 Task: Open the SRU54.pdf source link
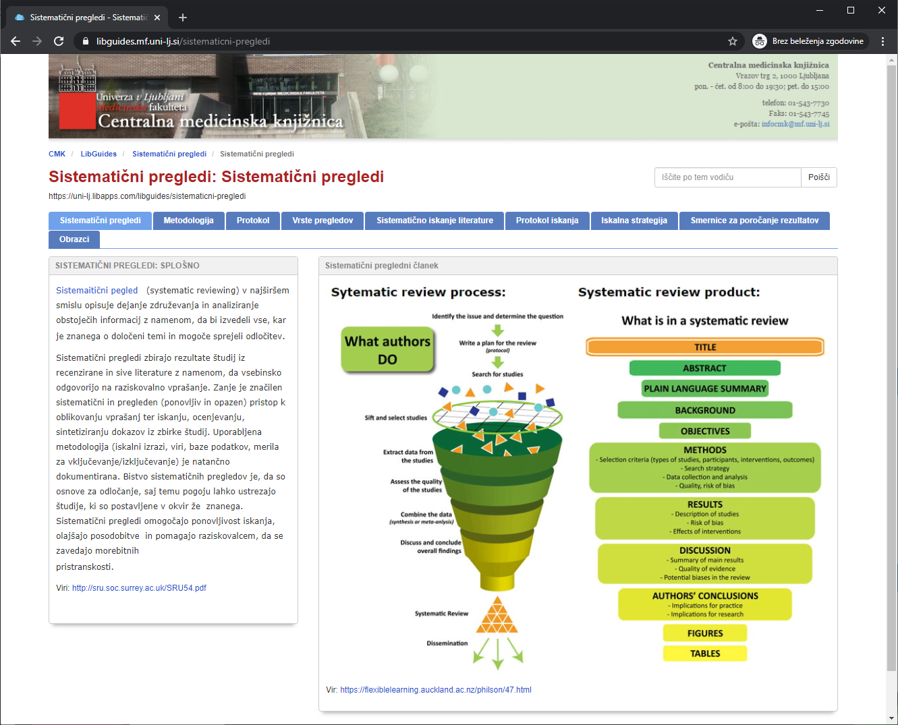point(139,588)
